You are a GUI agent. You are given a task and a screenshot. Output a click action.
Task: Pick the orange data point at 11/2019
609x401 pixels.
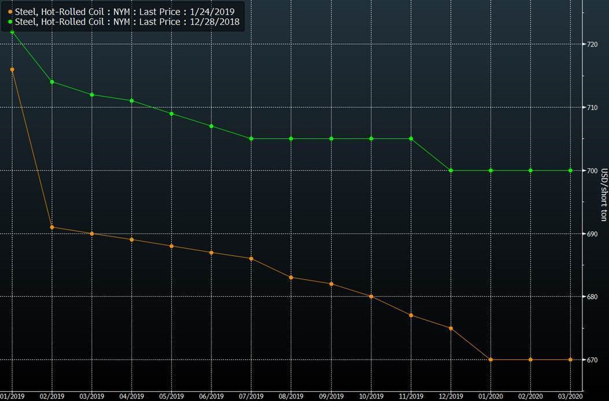click(411, 315)
